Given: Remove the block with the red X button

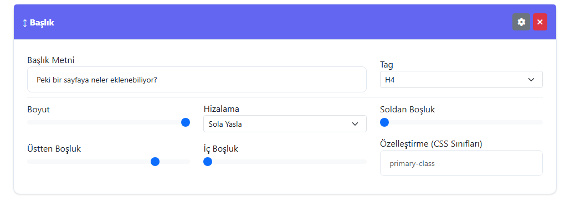Looking at the screenshot, I should click(x=540, y=22).
